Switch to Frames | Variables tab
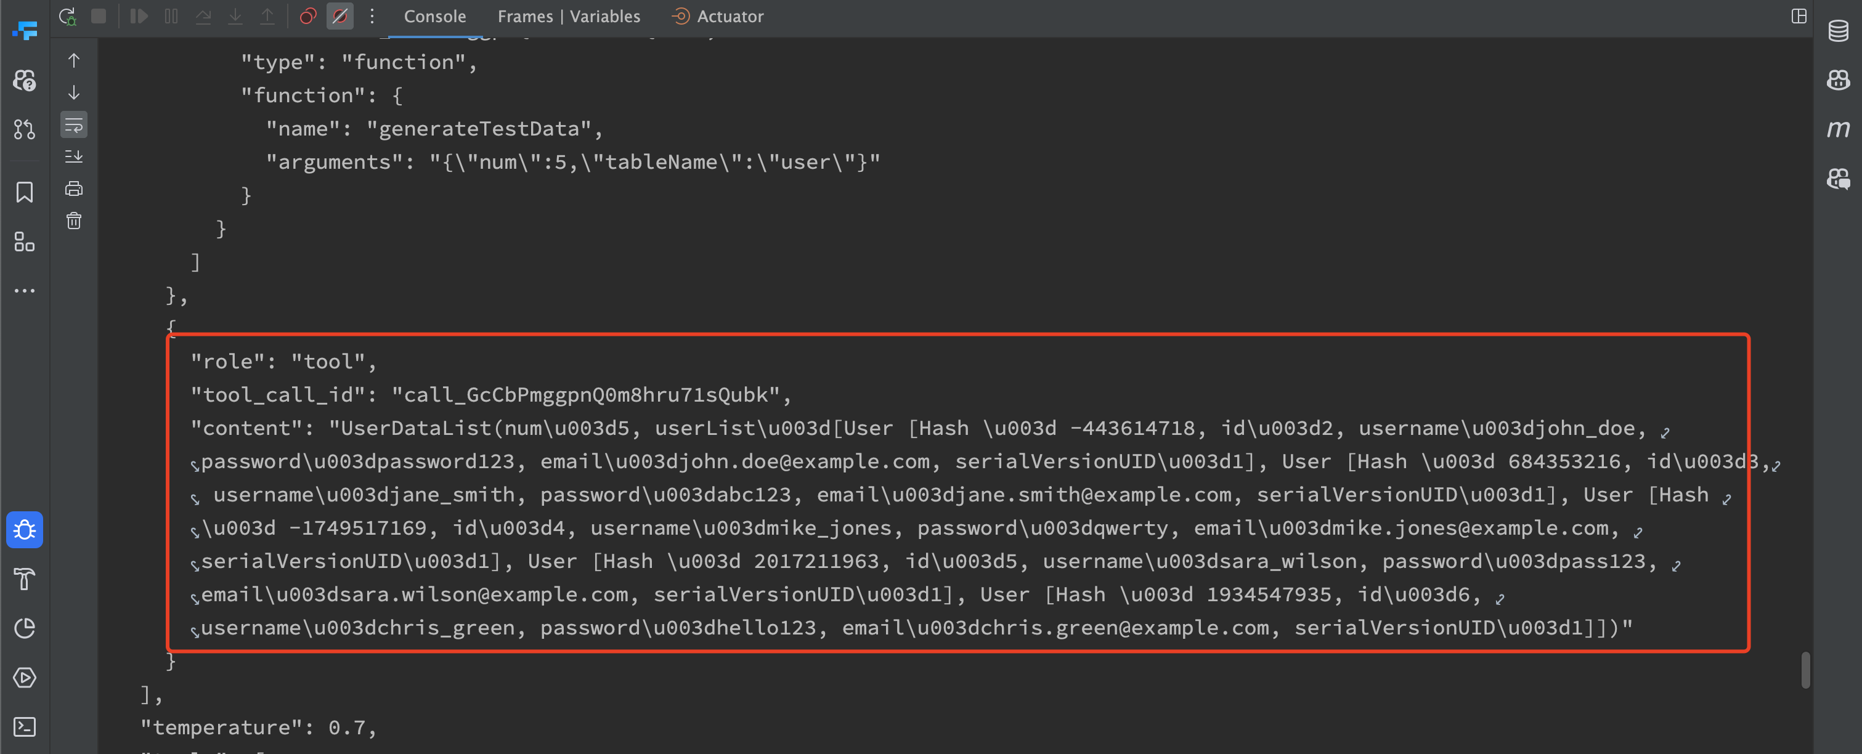The width and height of the screenshot is (1862, 754). pyautogui.click(x=569, y=16)
